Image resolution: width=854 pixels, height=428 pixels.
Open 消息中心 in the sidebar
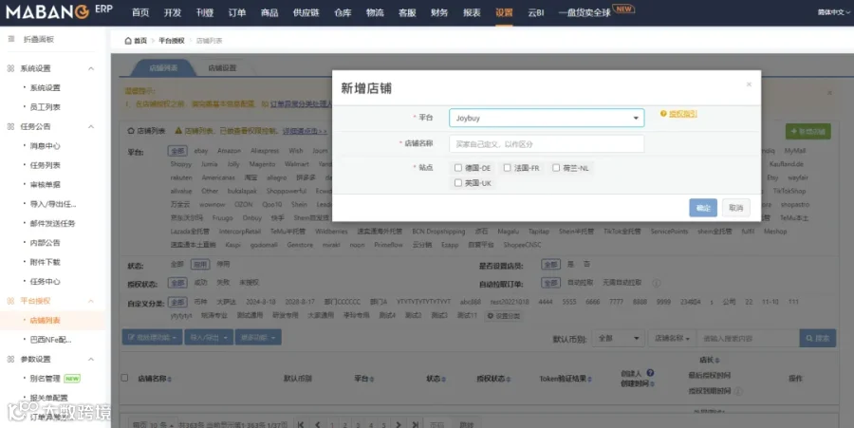(x=46, y=146)
